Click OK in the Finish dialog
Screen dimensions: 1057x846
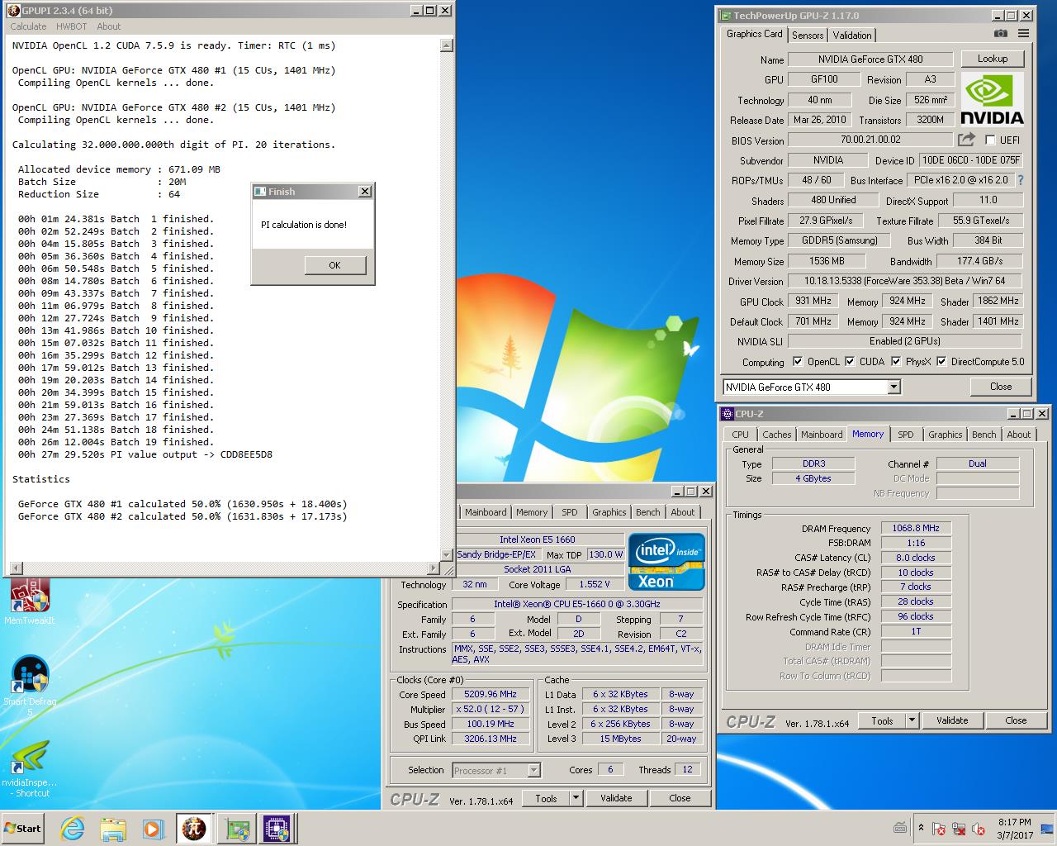pyautogui.click(x=334, y=265)
